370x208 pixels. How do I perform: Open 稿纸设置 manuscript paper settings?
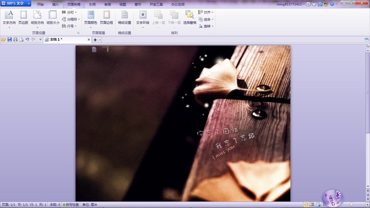point(125,18)
